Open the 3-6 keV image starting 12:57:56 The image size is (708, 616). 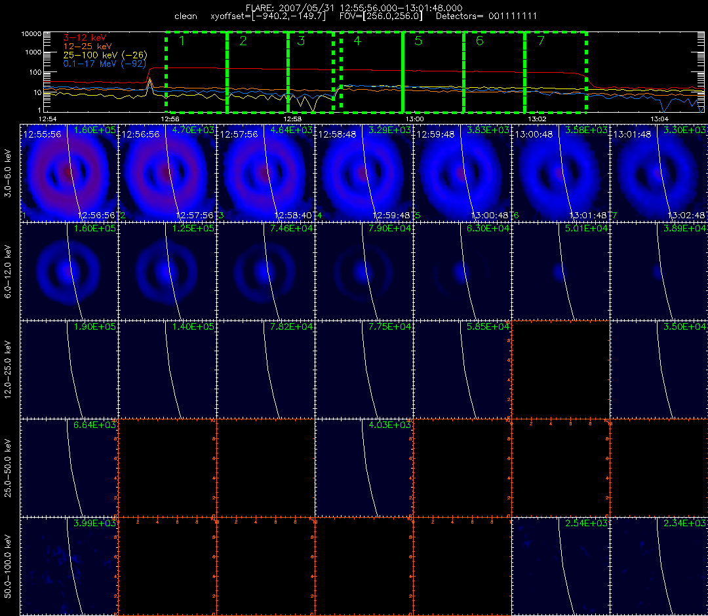266,174
